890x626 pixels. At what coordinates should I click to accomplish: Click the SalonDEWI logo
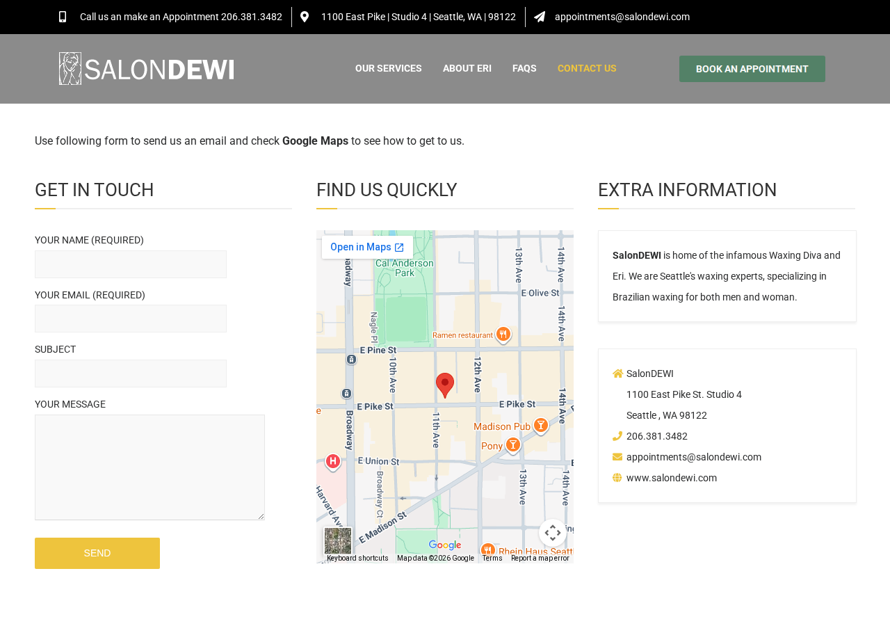coord(147,69)
